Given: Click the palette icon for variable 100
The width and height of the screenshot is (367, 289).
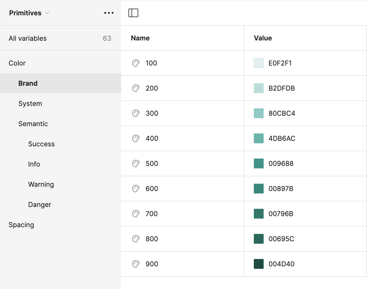Looking at the screenshot, I should tap(136, 63).
